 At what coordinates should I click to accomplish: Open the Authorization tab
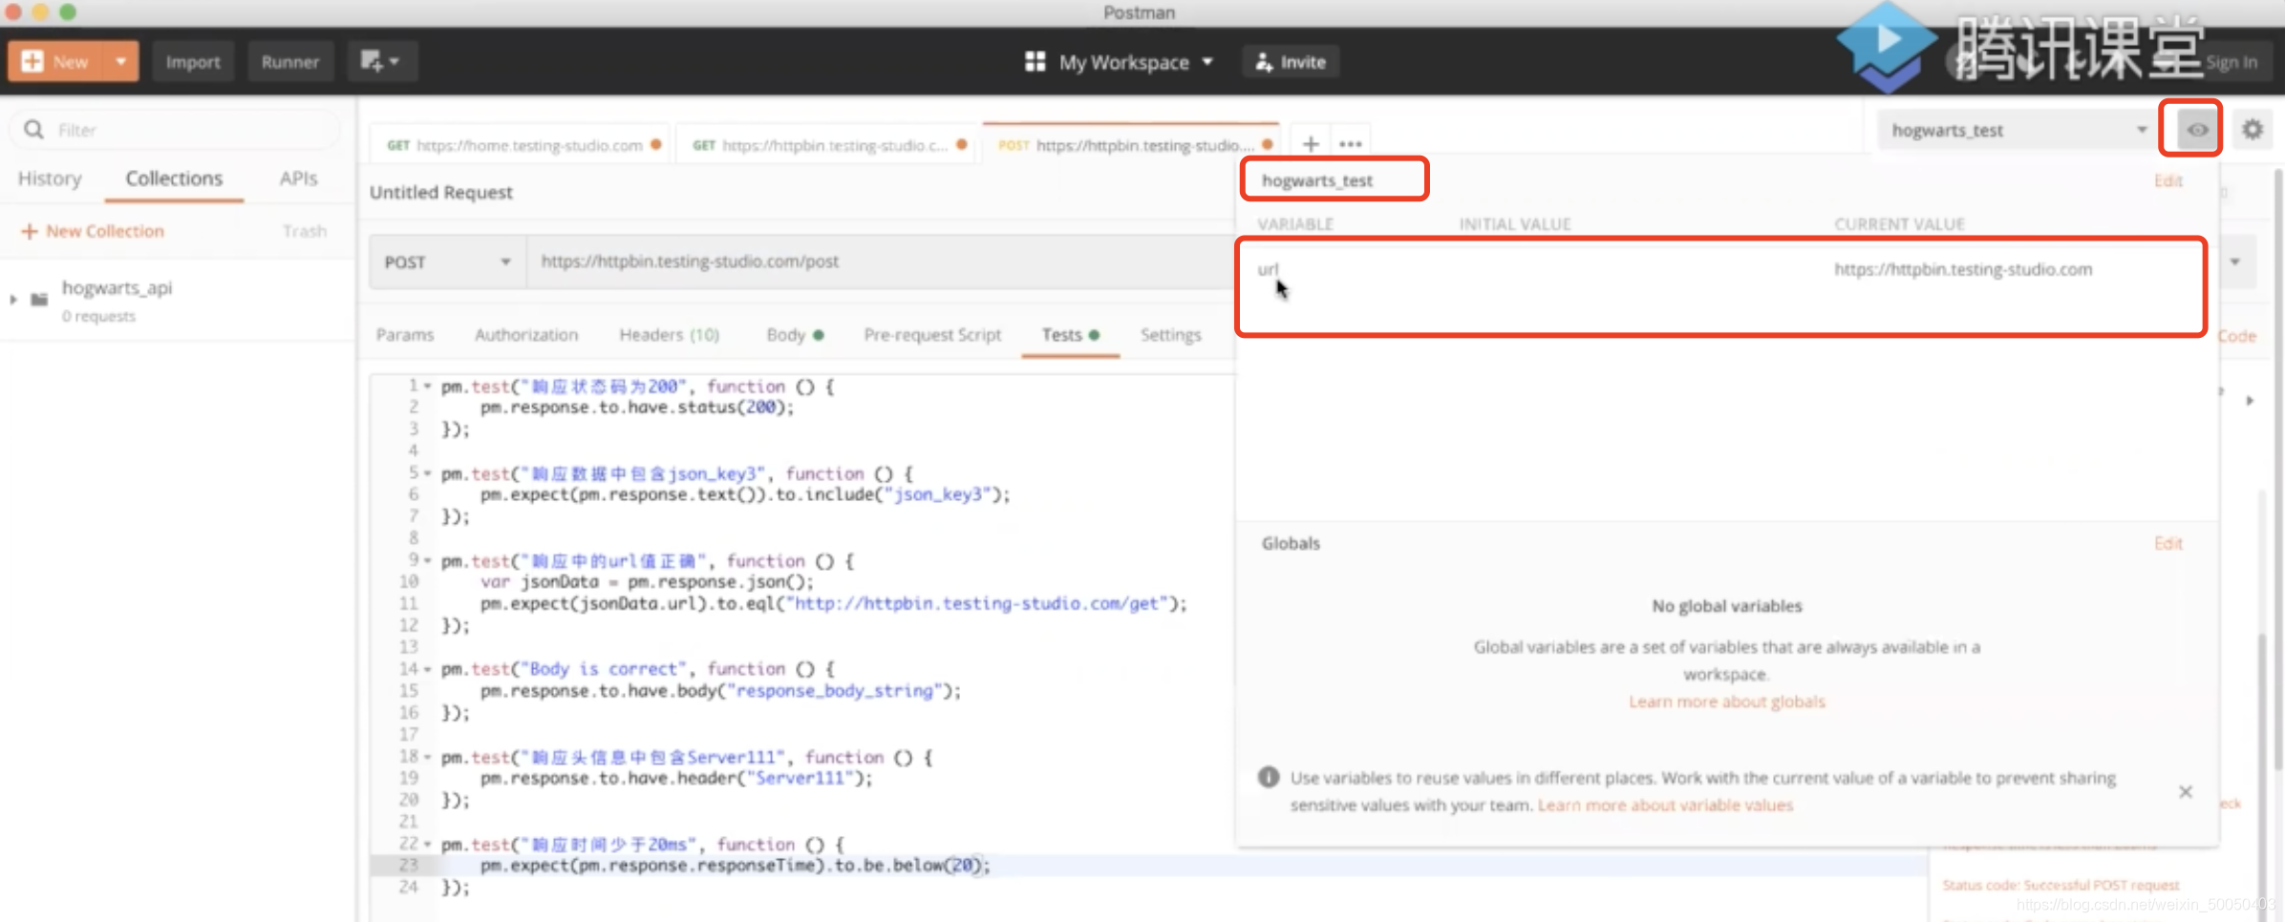526,335
